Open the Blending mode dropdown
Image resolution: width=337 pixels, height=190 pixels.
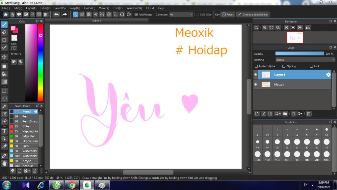pos(305,60)
